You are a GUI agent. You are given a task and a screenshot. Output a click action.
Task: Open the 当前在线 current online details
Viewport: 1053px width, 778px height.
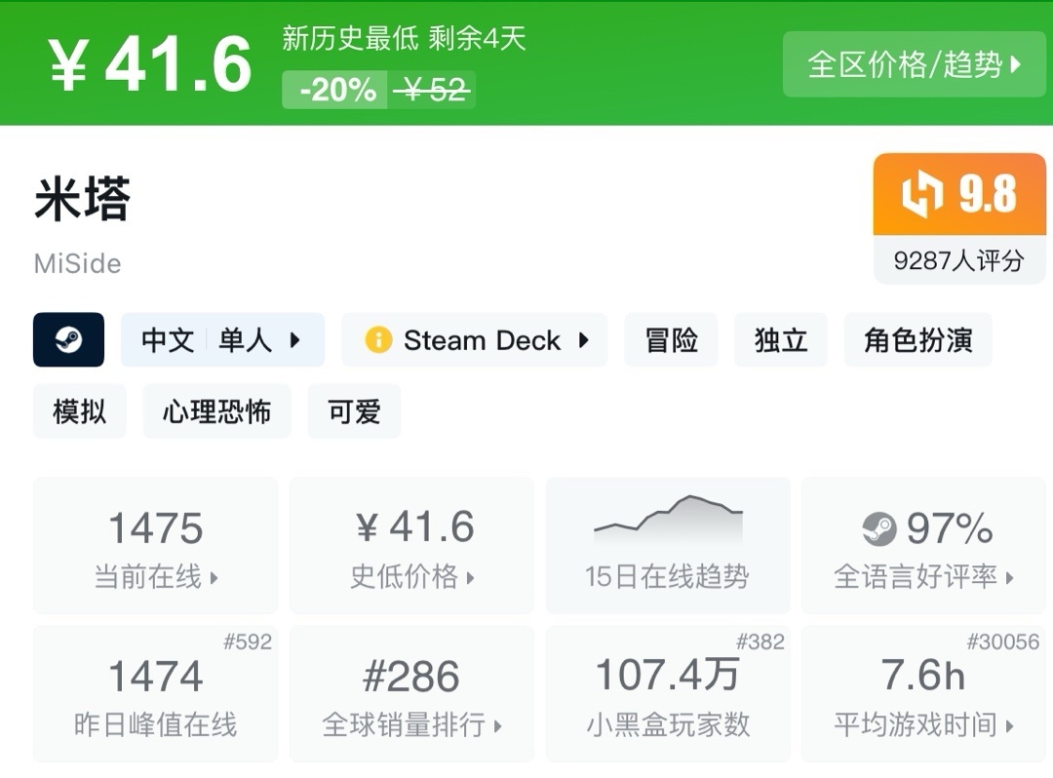pos(156,546)
